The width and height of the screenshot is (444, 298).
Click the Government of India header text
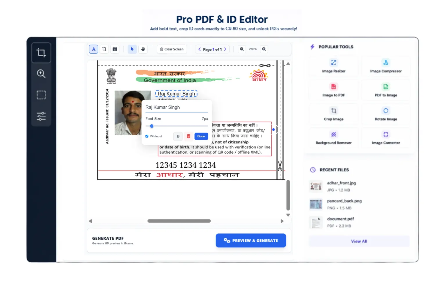pyautogui.click(x=170, y=80)
